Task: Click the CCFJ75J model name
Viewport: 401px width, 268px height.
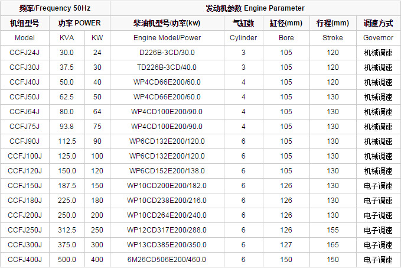Action: 25,127
